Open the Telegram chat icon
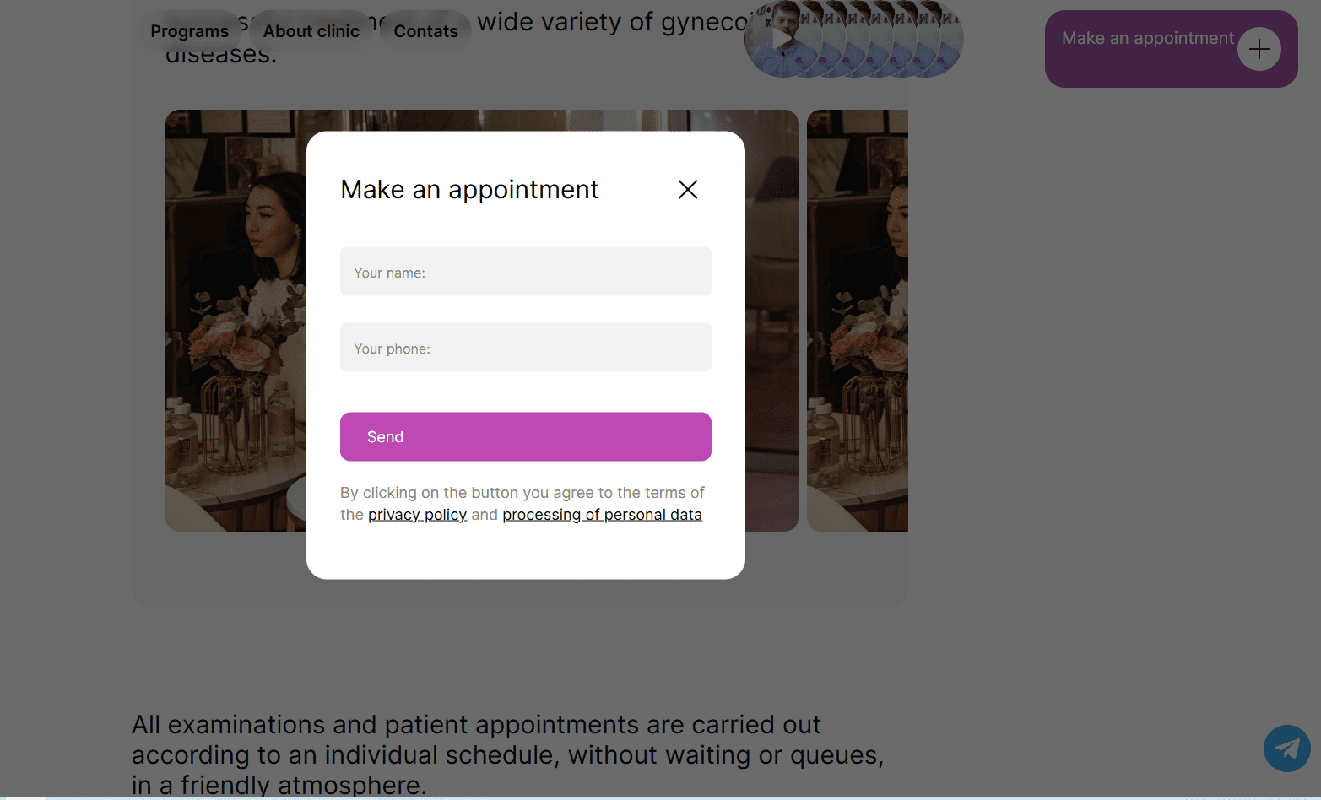The width and height of the screenshot is (1321, 800). [x=1286, y=749]
